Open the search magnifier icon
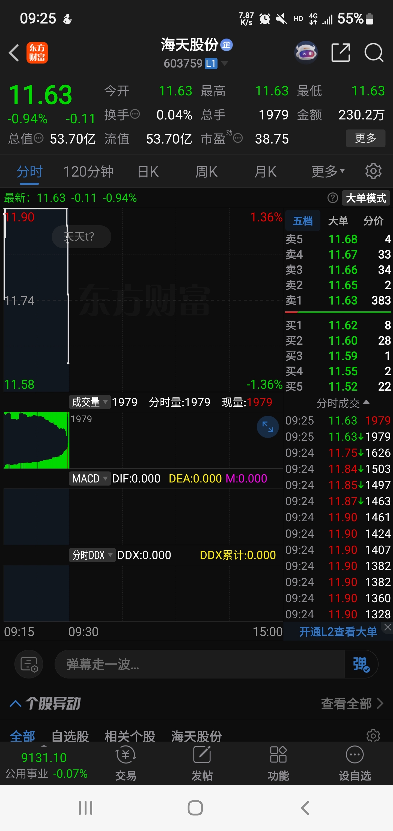The width and height of the screenshot is (393, 831). 374,52
